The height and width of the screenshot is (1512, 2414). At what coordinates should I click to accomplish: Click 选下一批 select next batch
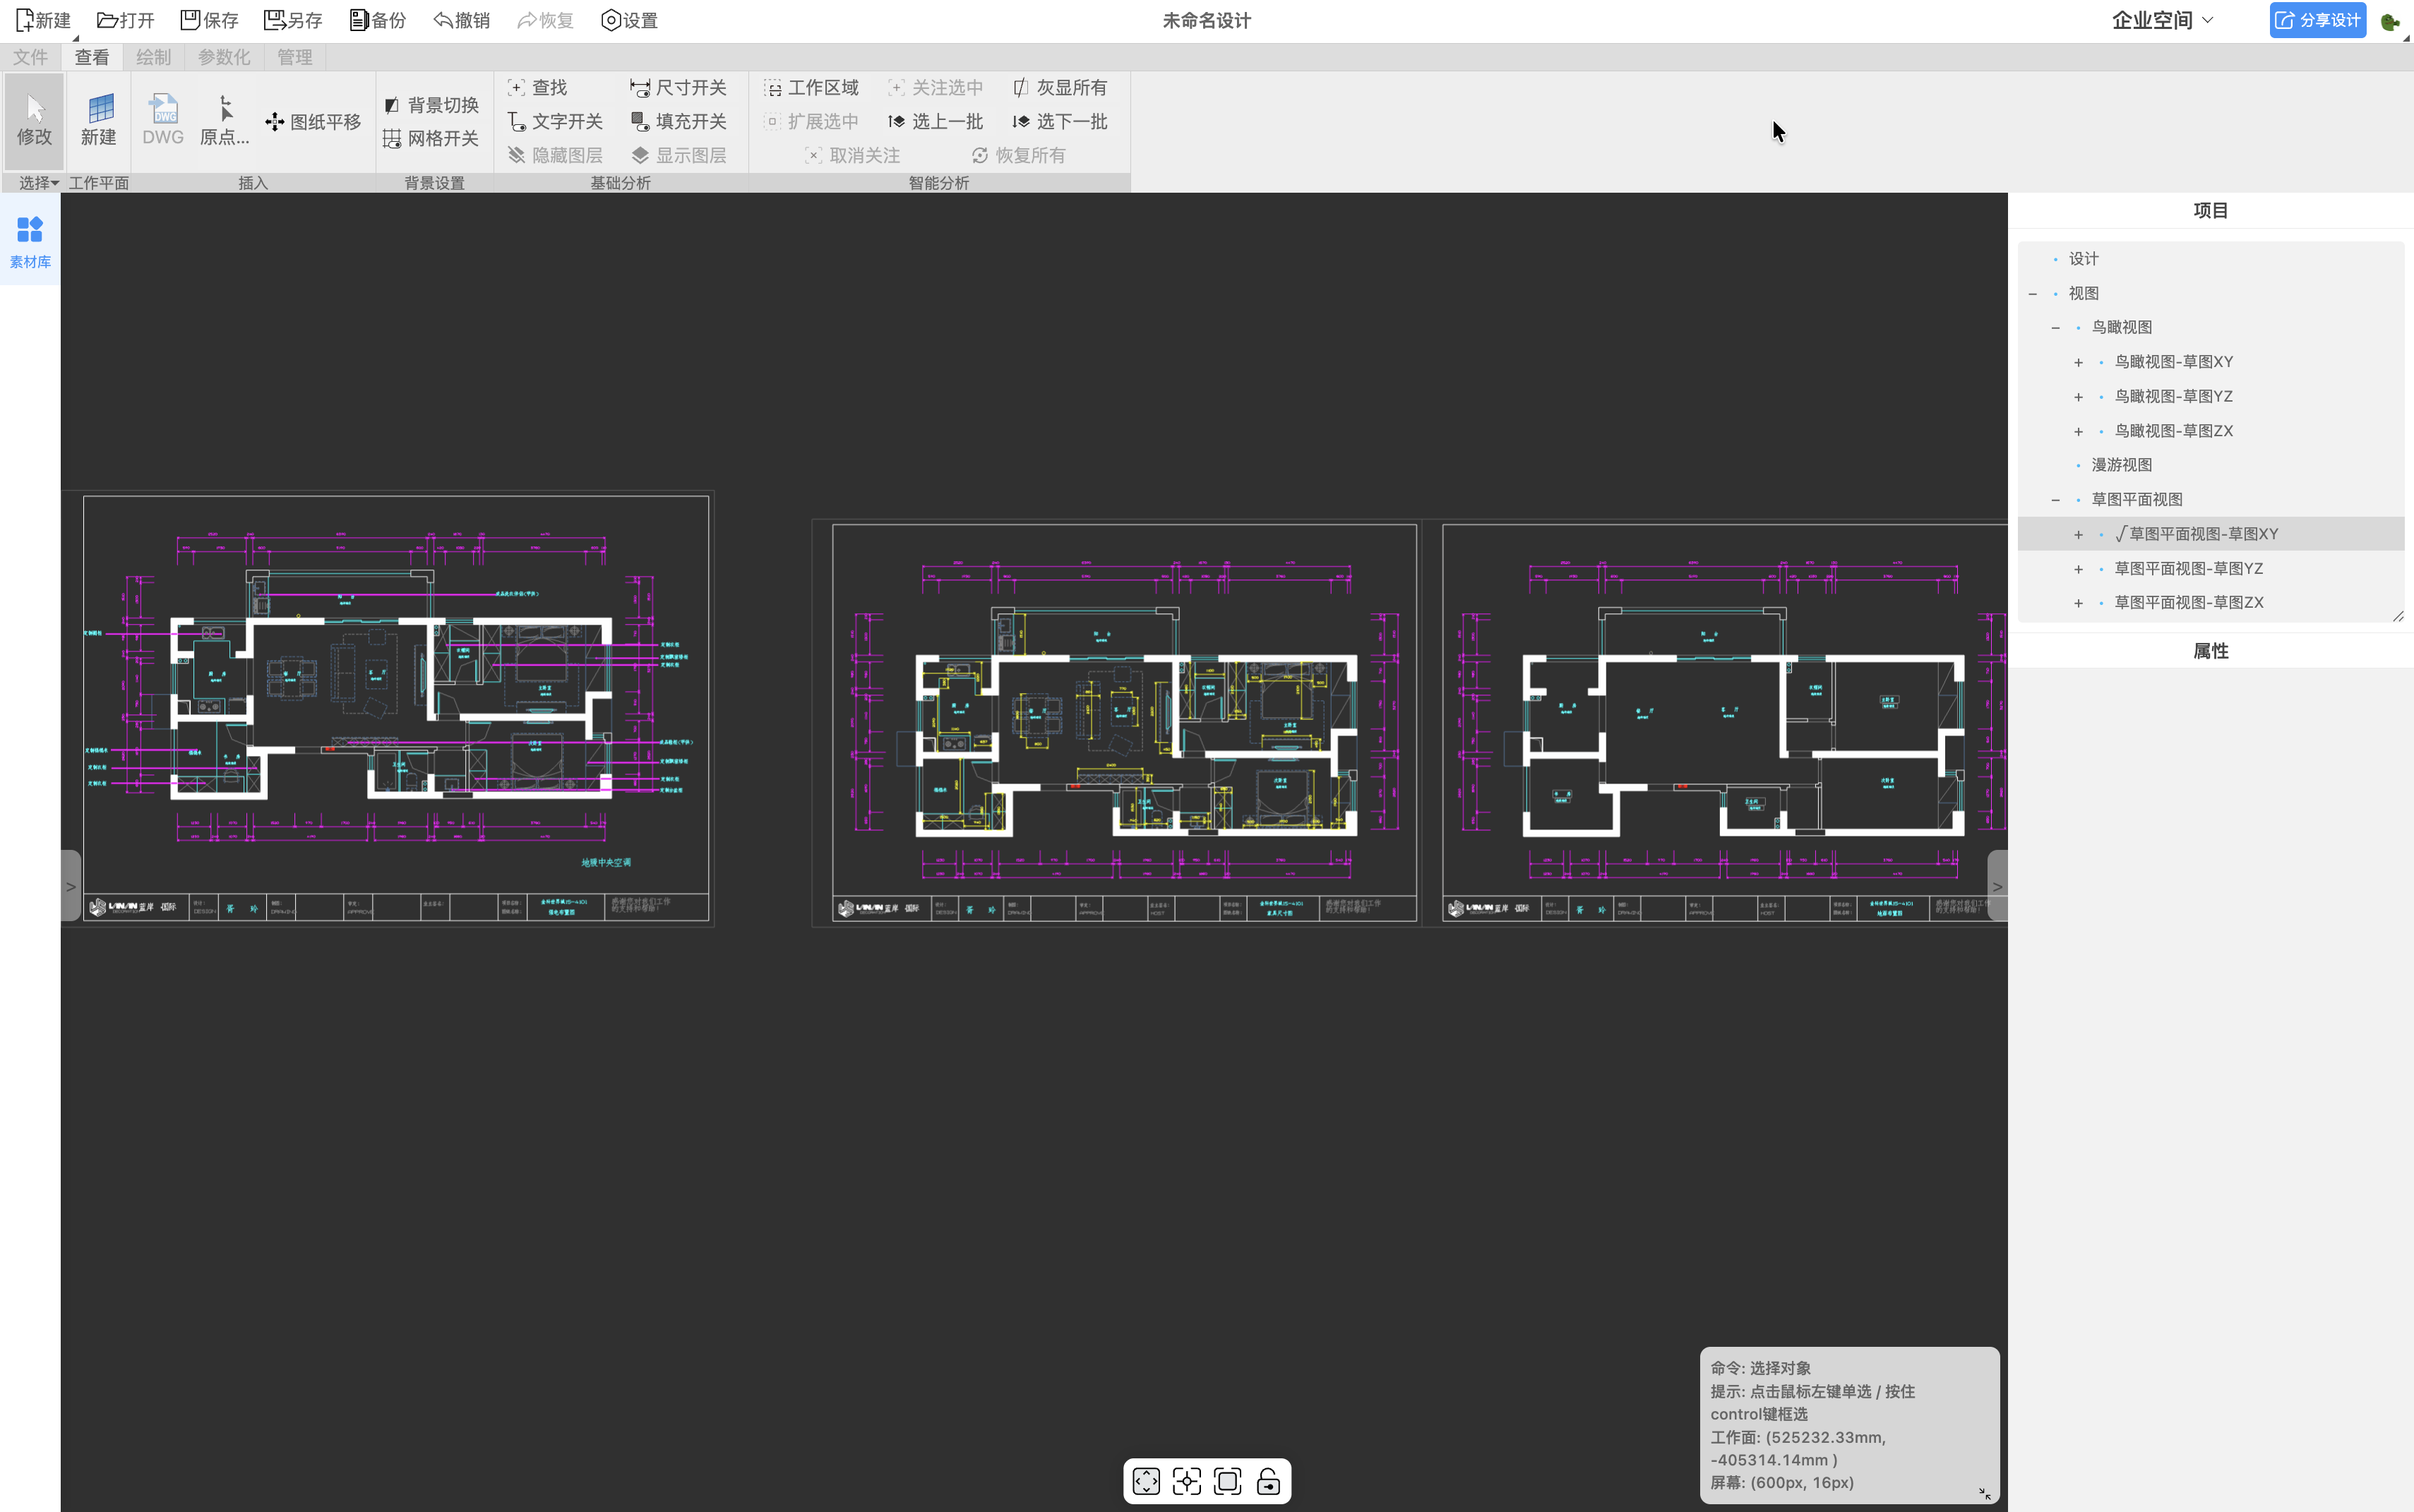pos(1060,122)
